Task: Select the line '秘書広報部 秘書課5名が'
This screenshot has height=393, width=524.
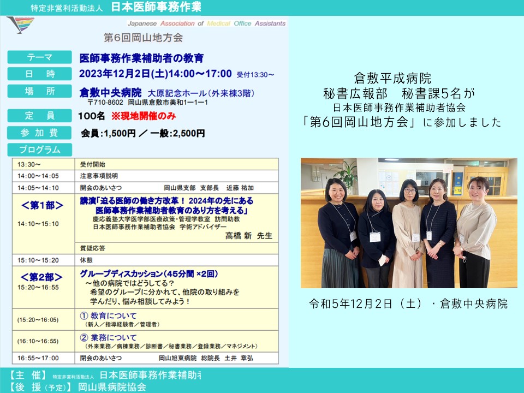Action: point(399,93)
